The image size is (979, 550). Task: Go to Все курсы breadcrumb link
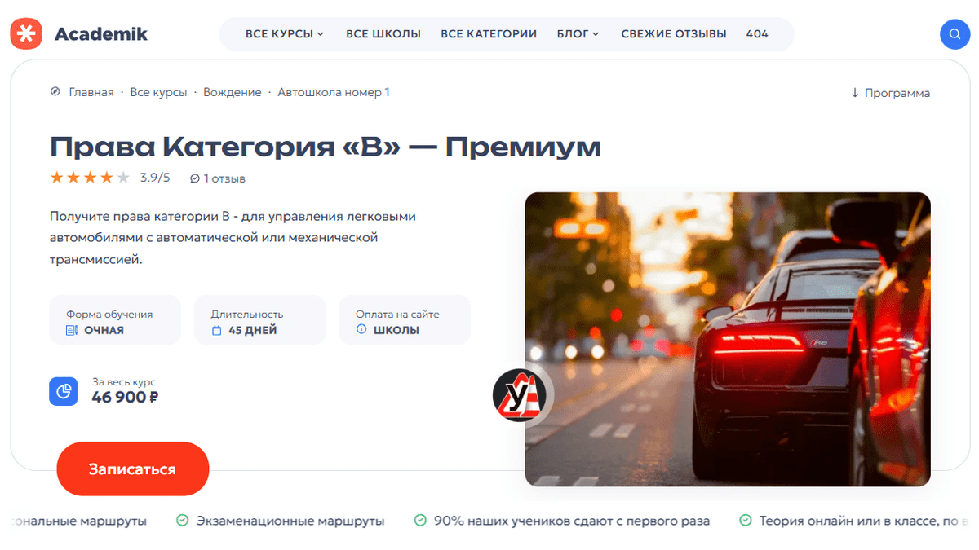click(158, 92)
